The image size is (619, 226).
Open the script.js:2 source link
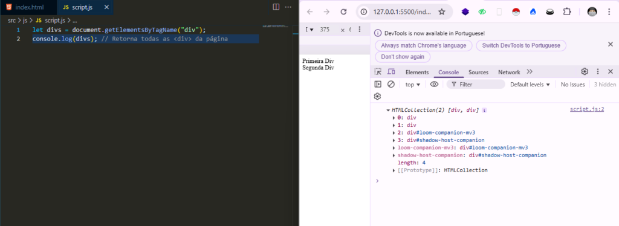click(587, 109)
